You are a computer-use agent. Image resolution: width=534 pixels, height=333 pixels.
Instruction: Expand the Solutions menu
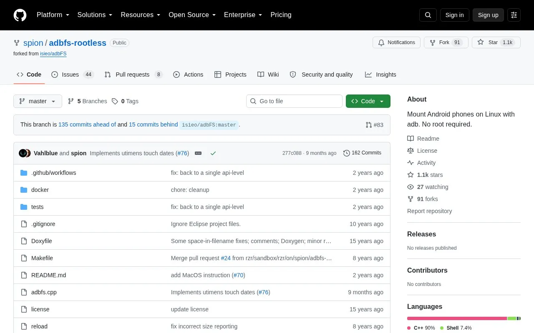(x=95, y=15)
